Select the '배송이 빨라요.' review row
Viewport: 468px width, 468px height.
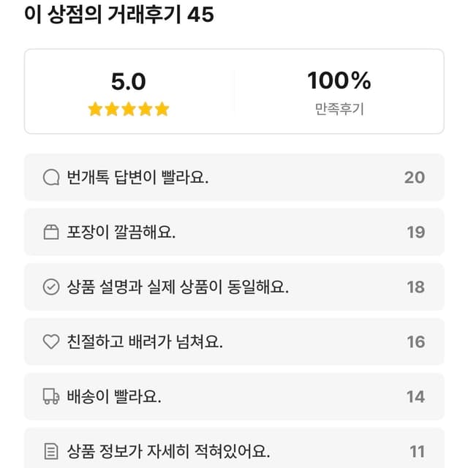pos(234,396)
